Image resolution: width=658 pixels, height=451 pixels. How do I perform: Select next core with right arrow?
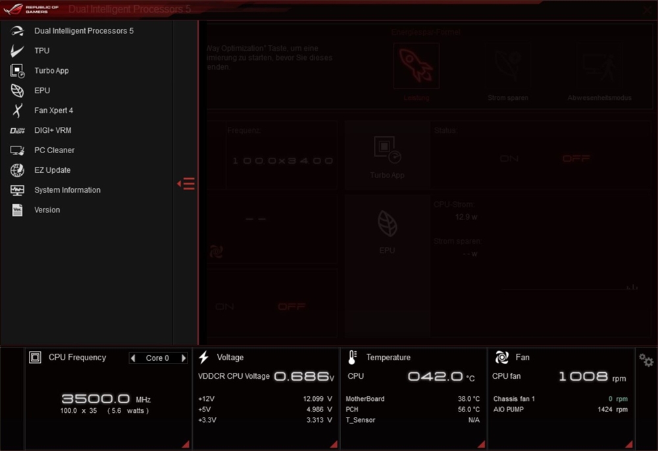pos(184,358)
